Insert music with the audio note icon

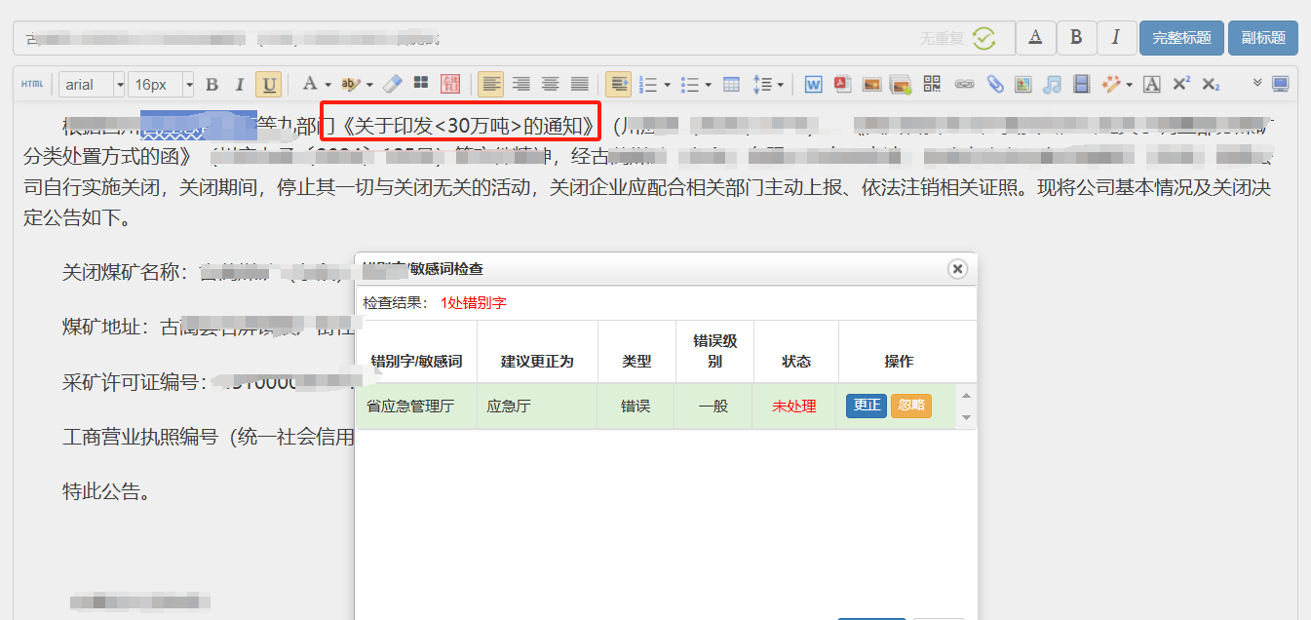pyautogui.click(x=1052, y=85)
